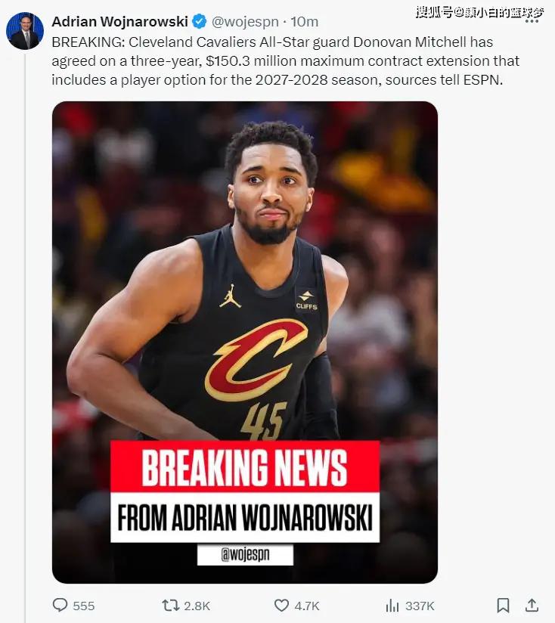The width and height of the screenshot is (555, 623).
Task: Click the 2.8K reposts count
Action: click(x=197, y=606)
